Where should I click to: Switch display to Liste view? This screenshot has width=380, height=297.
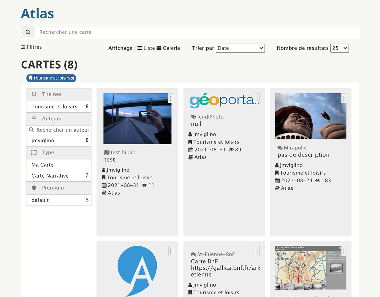[148, 48]
